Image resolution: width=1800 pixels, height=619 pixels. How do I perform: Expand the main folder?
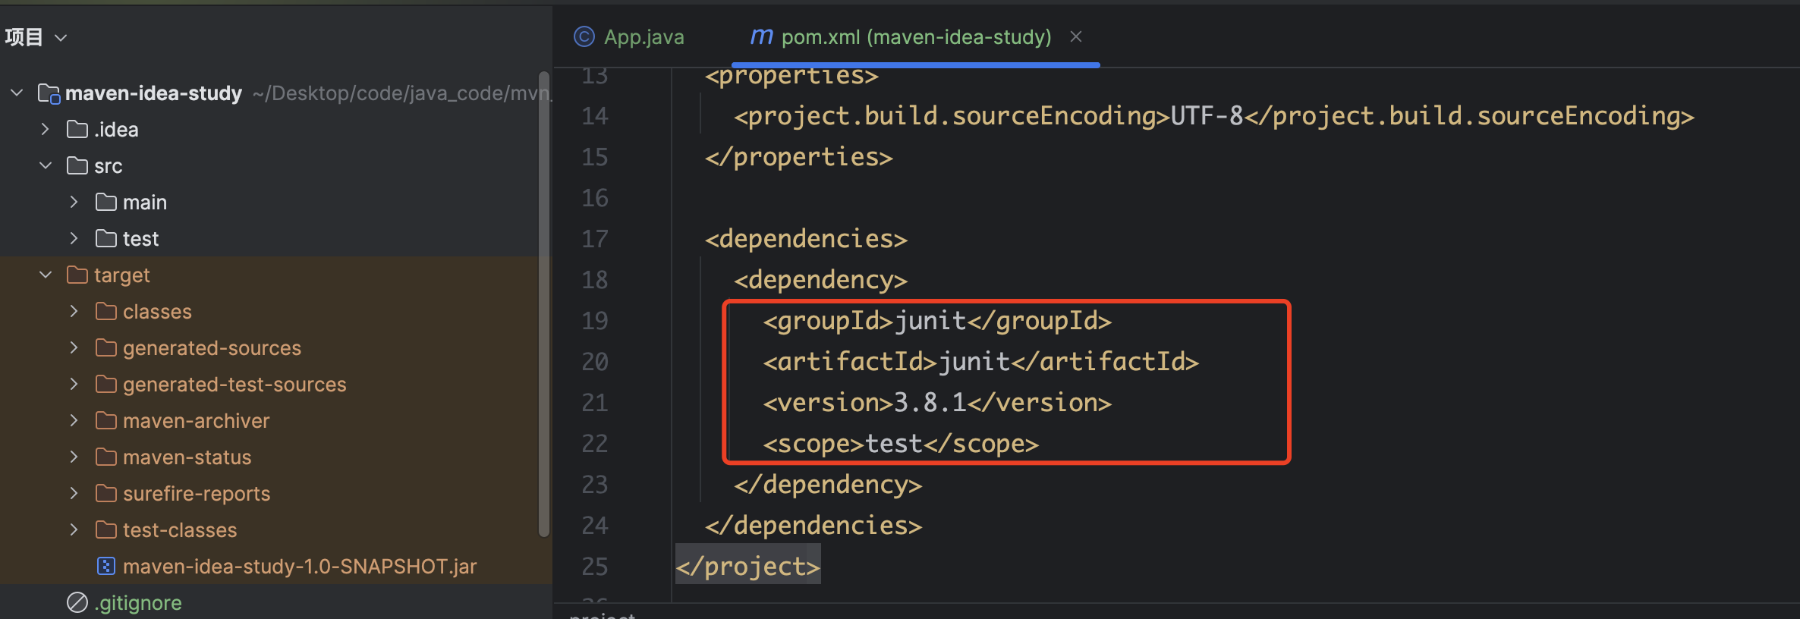74,203
